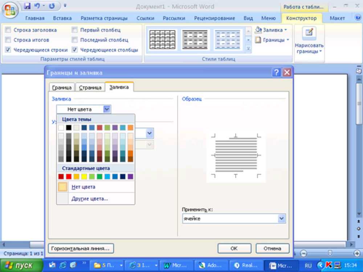Screen dimensions: 363x272
Task: Pick the standard yellow color swatch
Action: point(84,177)
